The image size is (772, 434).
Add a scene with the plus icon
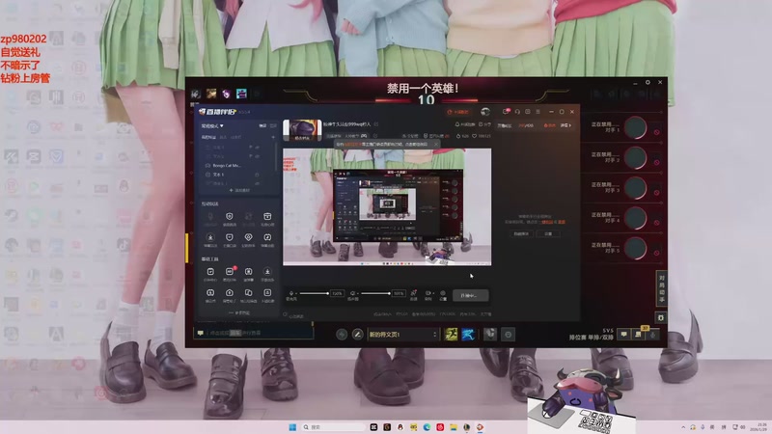[273, 137]
